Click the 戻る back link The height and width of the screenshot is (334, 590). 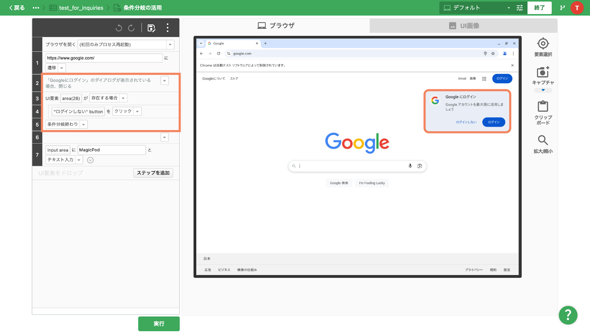(x=17, y=8)
